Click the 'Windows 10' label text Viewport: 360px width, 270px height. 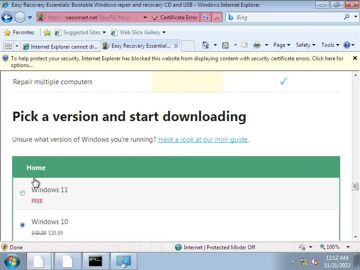click(49, 222)
